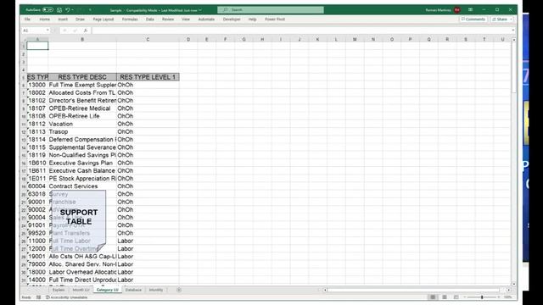
Task: Adjust the zoom slider handle
Action: [x=482, y=297]
